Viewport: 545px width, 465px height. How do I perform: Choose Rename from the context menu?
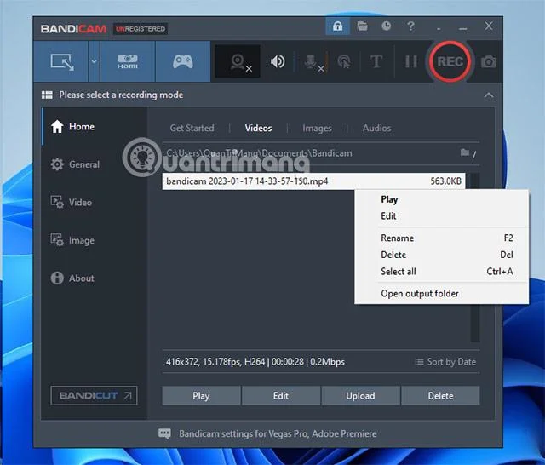(398, 238)
